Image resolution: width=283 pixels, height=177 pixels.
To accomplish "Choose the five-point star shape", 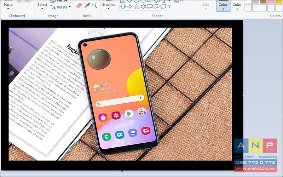I will (x=137, y=6).
